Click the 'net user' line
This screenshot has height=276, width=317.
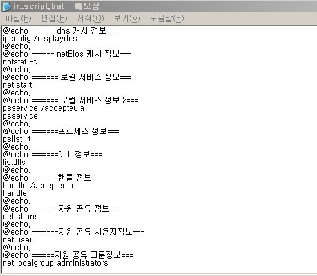(17, 240)
